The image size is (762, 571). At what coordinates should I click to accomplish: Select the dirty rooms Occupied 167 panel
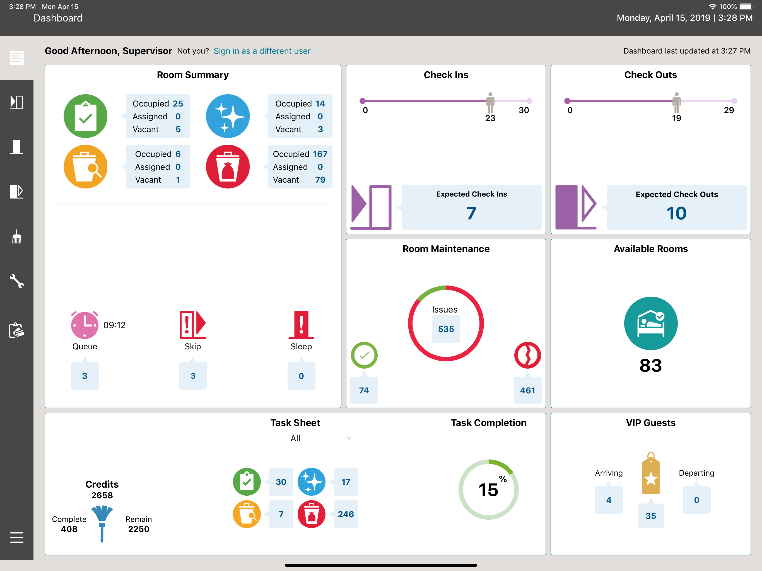300,167
